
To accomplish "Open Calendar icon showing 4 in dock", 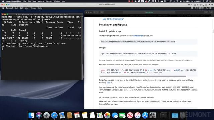I will point(77,115).
